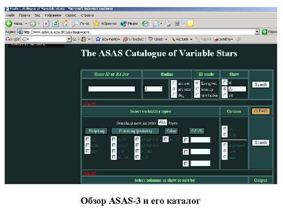
Task: Click the Mail envelope icon
Action: point(156,24)
